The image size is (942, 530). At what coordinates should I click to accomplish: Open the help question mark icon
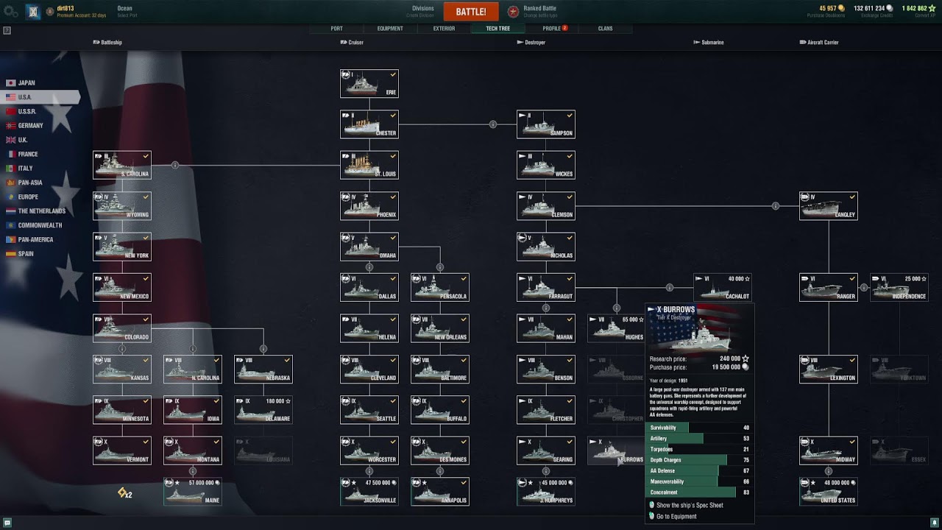tap(7, 30)
